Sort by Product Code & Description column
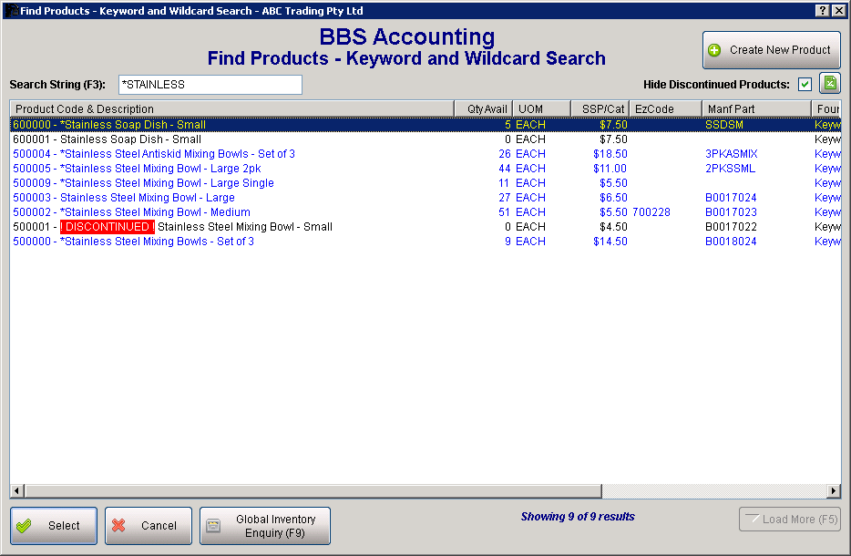This screenshot has height=556, width=851. pos(231,109)
